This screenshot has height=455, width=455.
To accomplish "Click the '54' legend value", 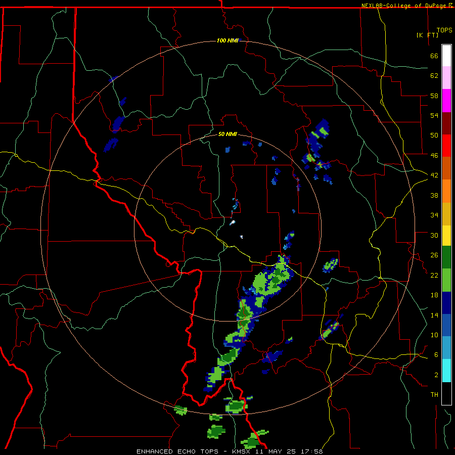I will [434, 115].
